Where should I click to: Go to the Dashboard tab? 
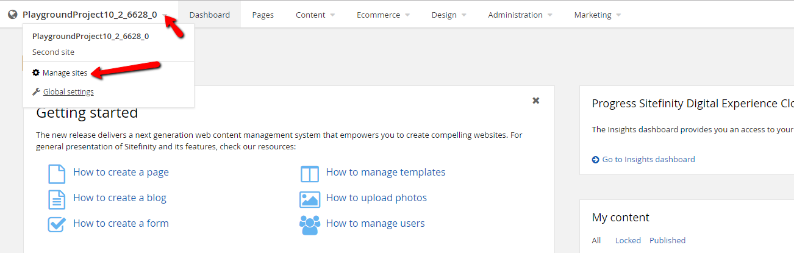point(210,15)
